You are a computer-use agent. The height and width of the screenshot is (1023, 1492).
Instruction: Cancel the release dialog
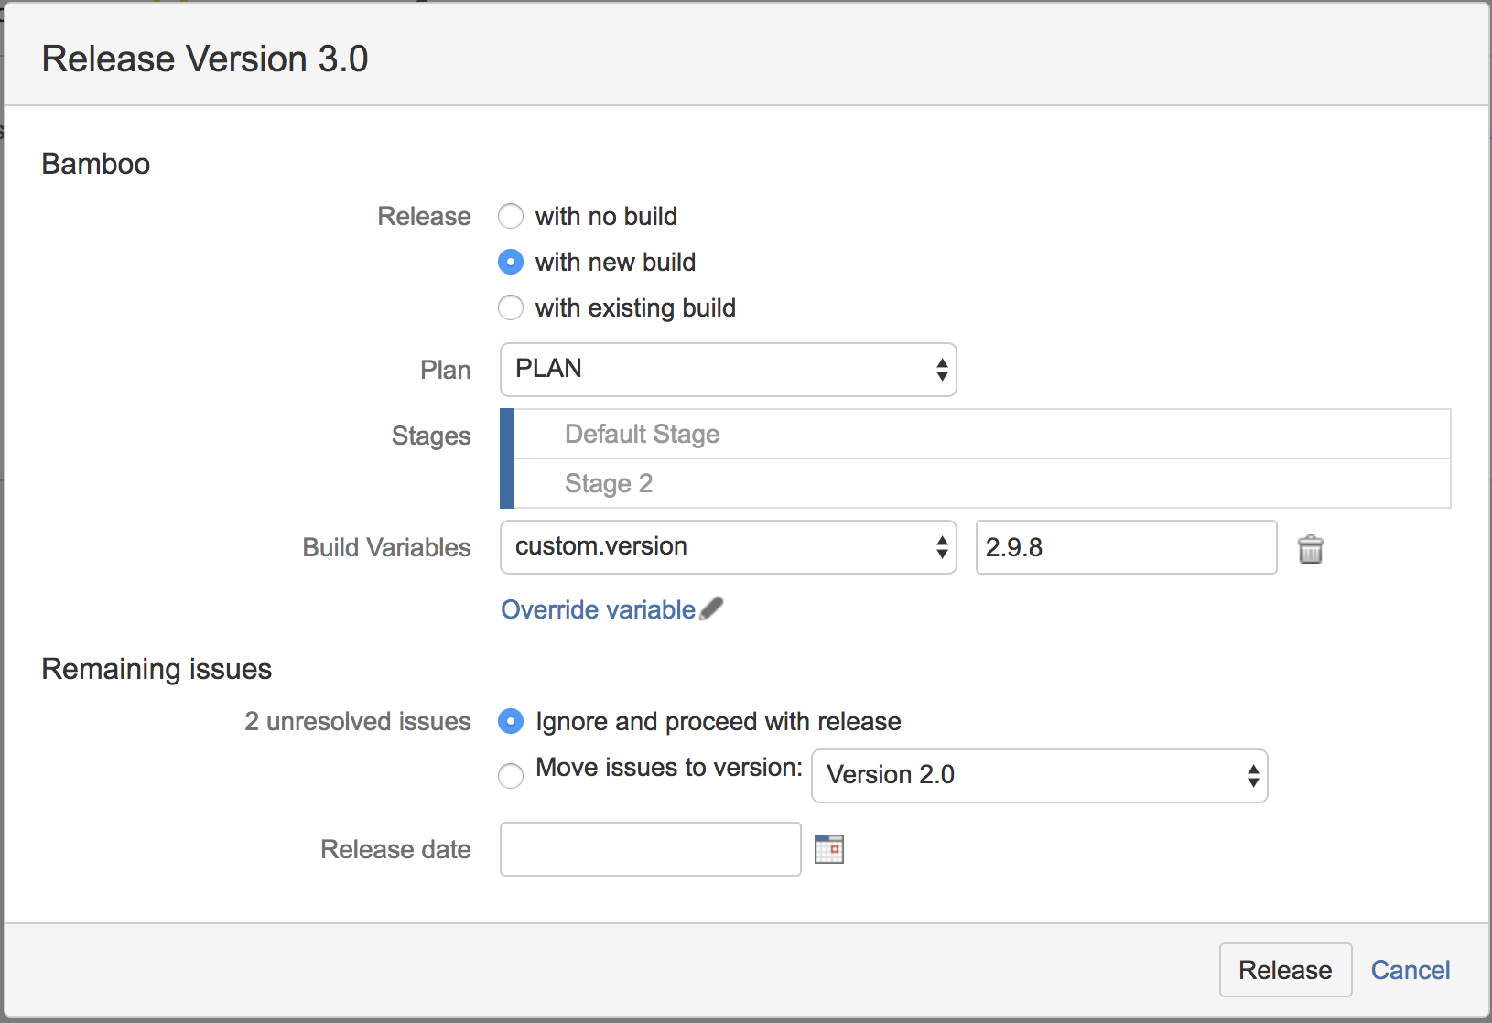[x=1411, y=970]
